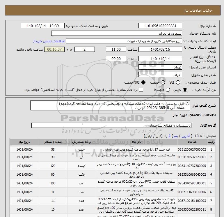This screenshot has width=224, height=217.
Task: Click the نام کالا column header
Action: [x=136, y=142]
